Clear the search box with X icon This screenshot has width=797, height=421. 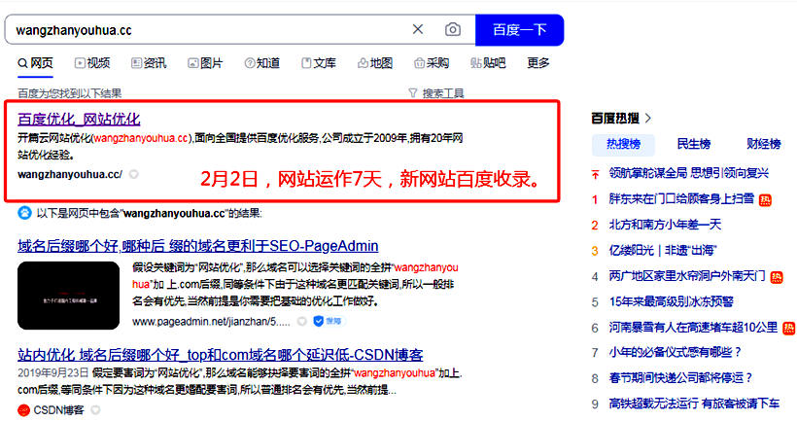click(417, 29)
